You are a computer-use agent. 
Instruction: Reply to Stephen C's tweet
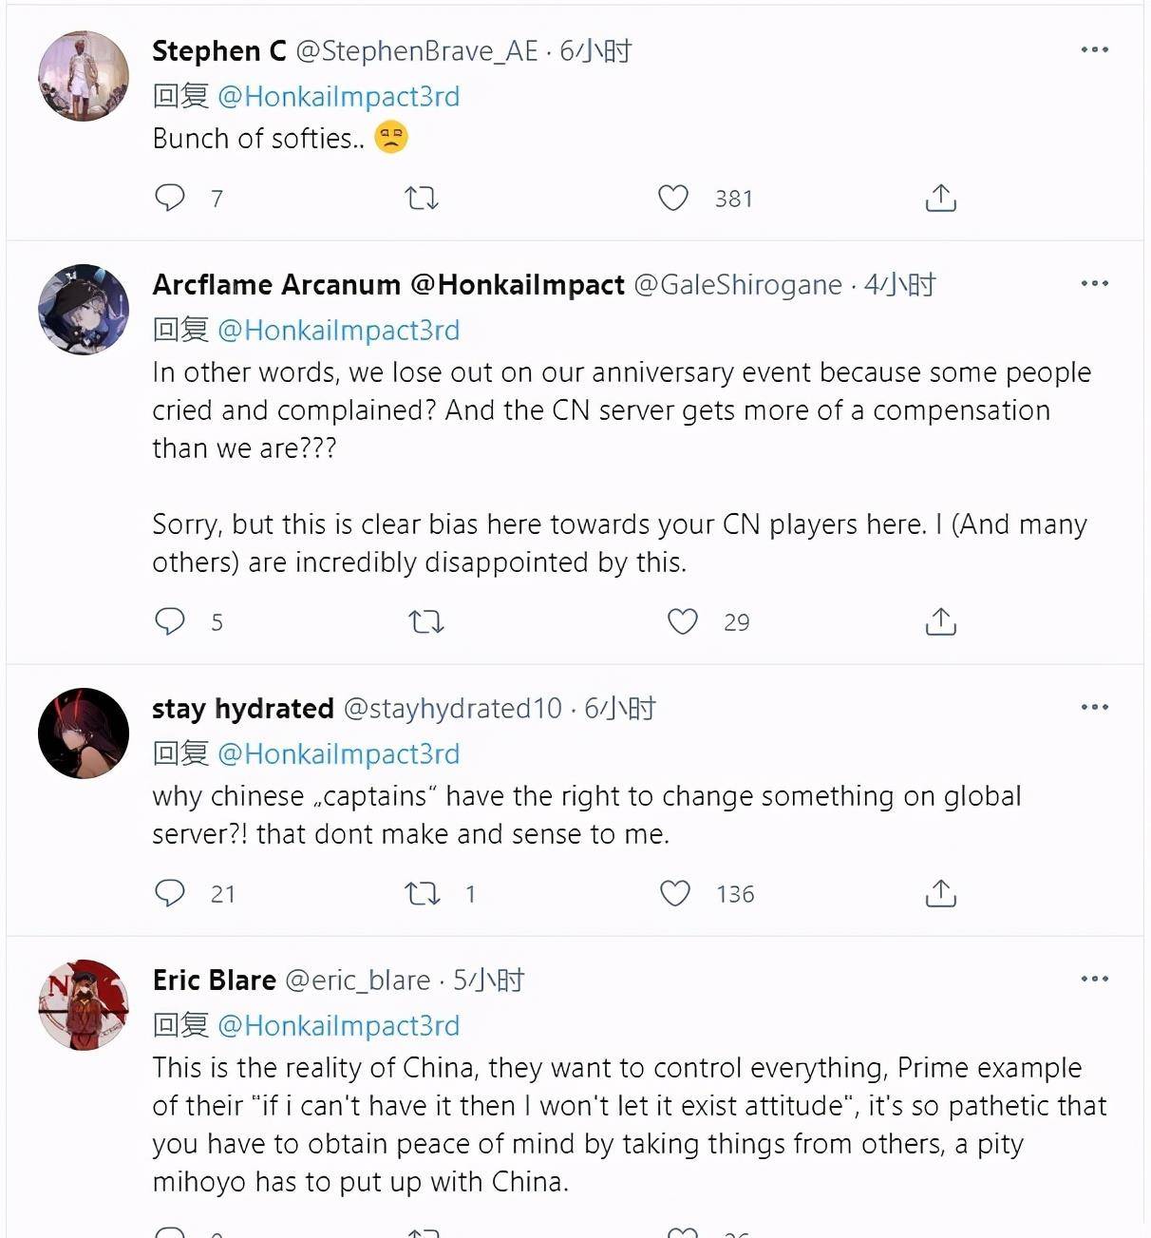(x=170, y=198)
